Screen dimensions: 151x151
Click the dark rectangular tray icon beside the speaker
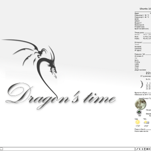147,149
